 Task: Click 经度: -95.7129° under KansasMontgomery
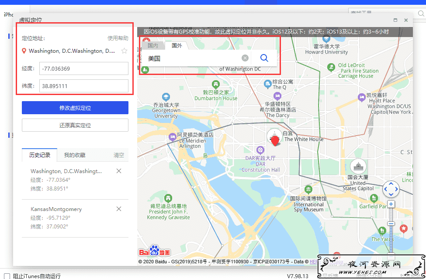tap(51, 218)
